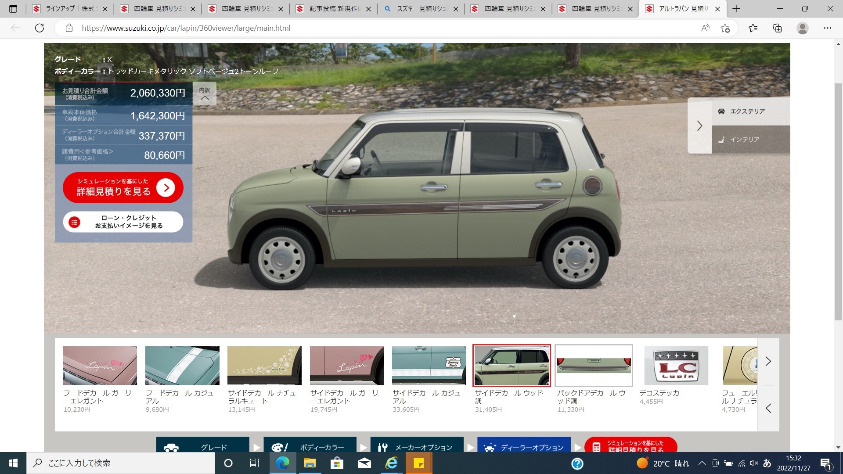This screenshot has height=474, width=843.
Task: Open the browser profile avatar
Action: 803,28
